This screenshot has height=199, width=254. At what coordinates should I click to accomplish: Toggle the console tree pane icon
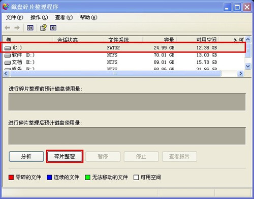coord(30,27)
